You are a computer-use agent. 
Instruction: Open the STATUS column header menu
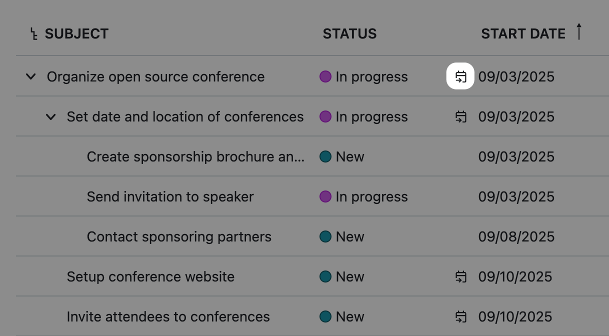coord(349,34)
